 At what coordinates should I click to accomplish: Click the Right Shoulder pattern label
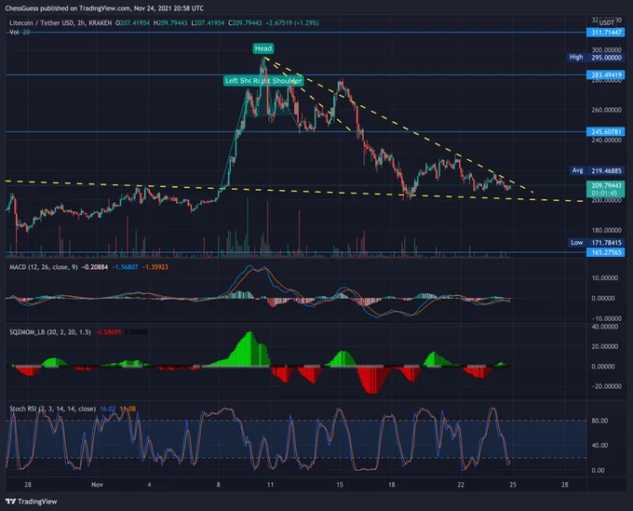tap(277, 81)
